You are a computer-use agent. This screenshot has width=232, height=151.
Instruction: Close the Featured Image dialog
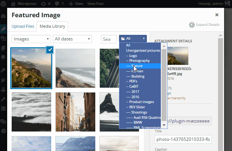tap(217, 15)
